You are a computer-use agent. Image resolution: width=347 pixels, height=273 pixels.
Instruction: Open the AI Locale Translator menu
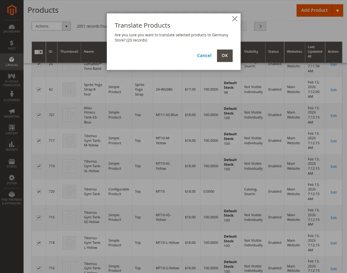pos(12,80)
